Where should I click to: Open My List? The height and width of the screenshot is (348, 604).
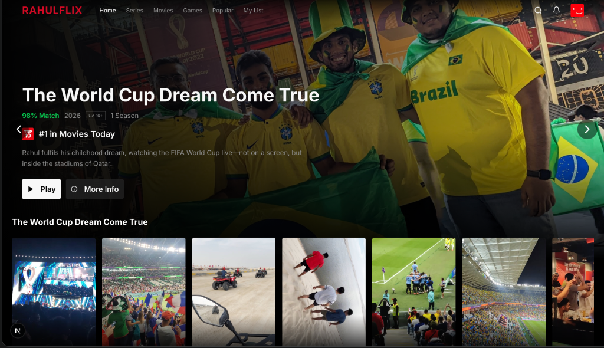tap(253, 11)
